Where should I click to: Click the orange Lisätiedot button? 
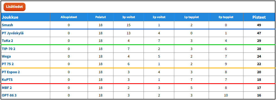pos(14,7)
